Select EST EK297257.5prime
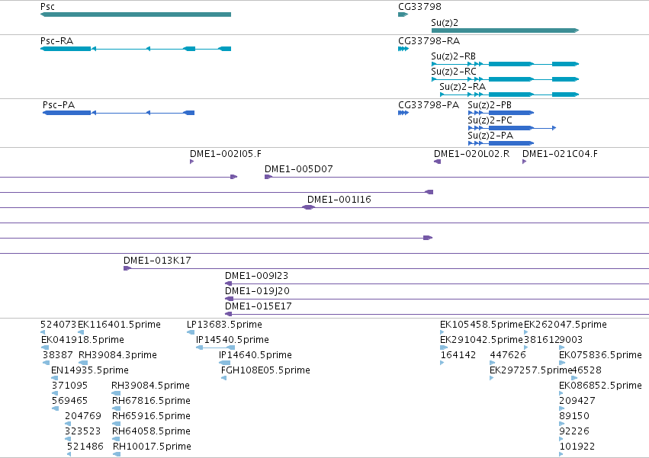Viewport: 649px width, 458px height. [x=531, y=370]
